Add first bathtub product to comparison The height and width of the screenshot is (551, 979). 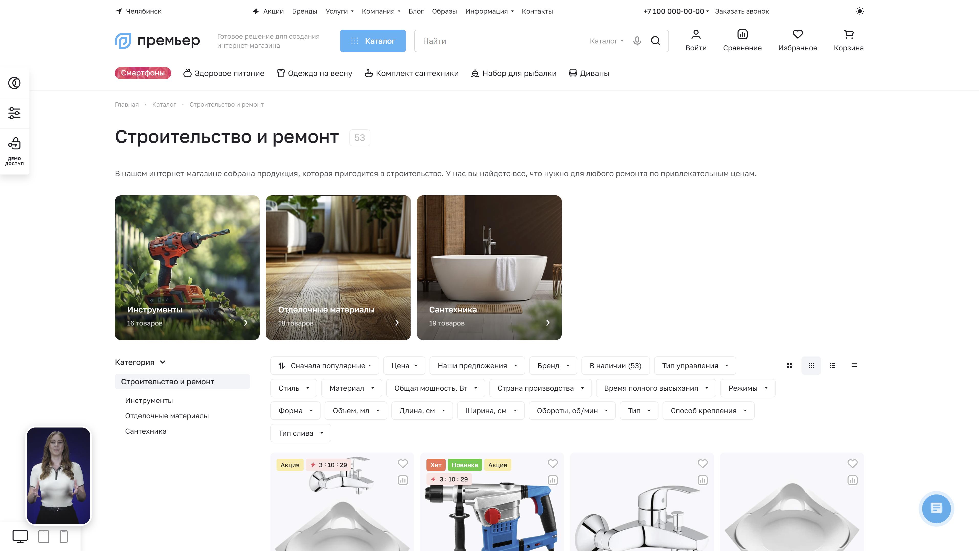(402, 480)
